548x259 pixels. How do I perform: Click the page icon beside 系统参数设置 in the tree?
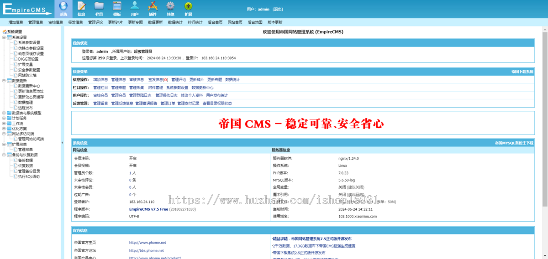(16, 43)
